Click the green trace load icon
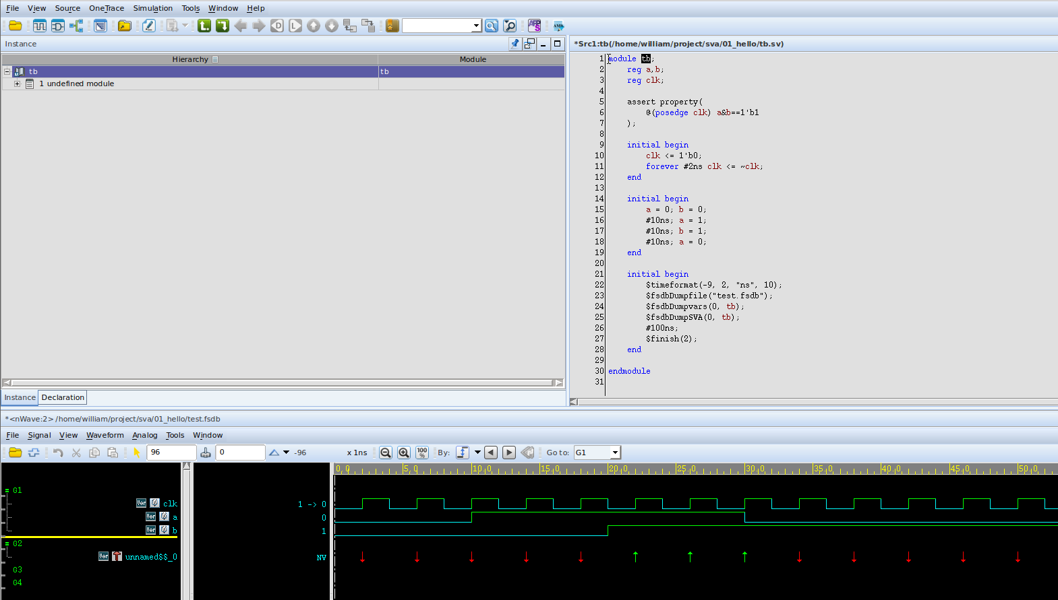 pyautogui.click(x=223, y=26)
